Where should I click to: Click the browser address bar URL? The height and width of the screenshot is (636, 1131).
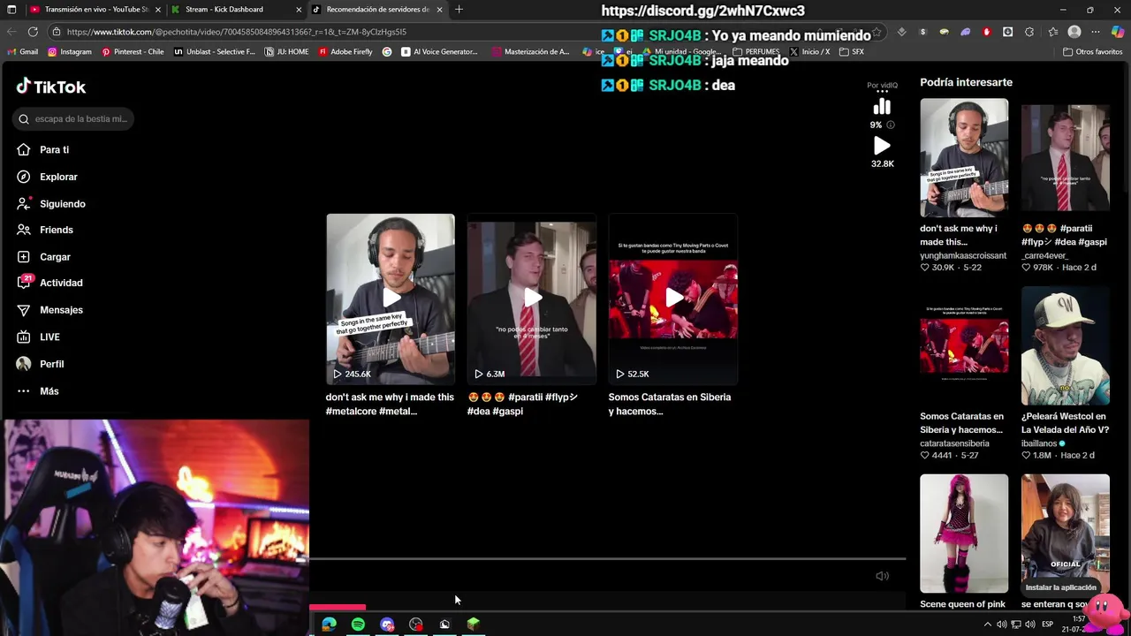tap(237, 32)
